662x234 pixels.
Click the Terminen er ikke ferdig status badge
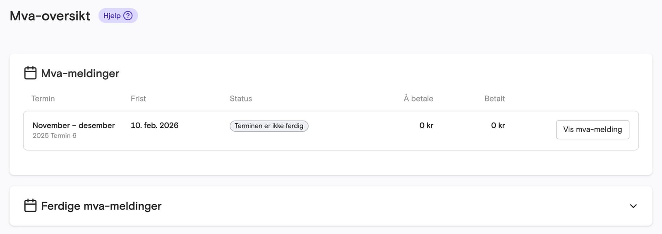pyautogui.click(x=269, y=126)
